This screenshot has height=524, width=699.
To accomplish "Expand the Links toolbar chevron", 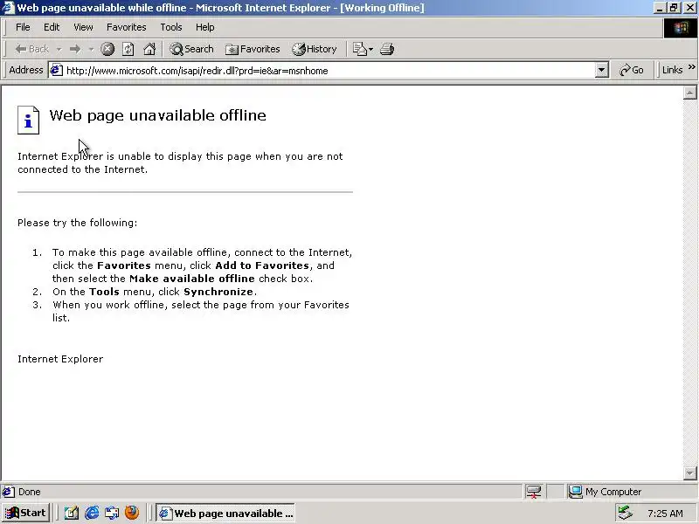I will pos(692,67).
